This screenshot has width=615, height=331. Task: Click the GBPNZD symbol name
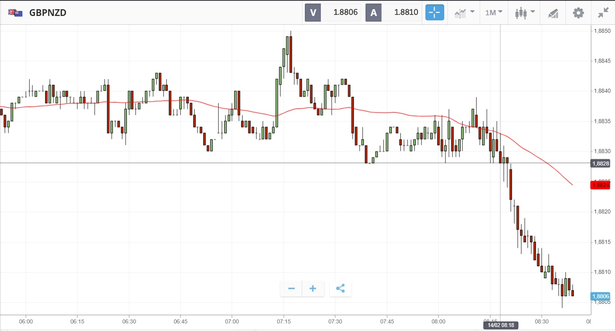click(48, 13)
